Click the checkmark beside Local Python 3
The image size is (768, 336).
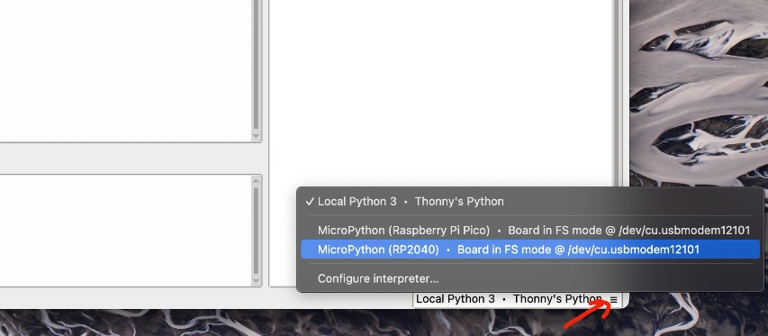click(x=310, y=201)
